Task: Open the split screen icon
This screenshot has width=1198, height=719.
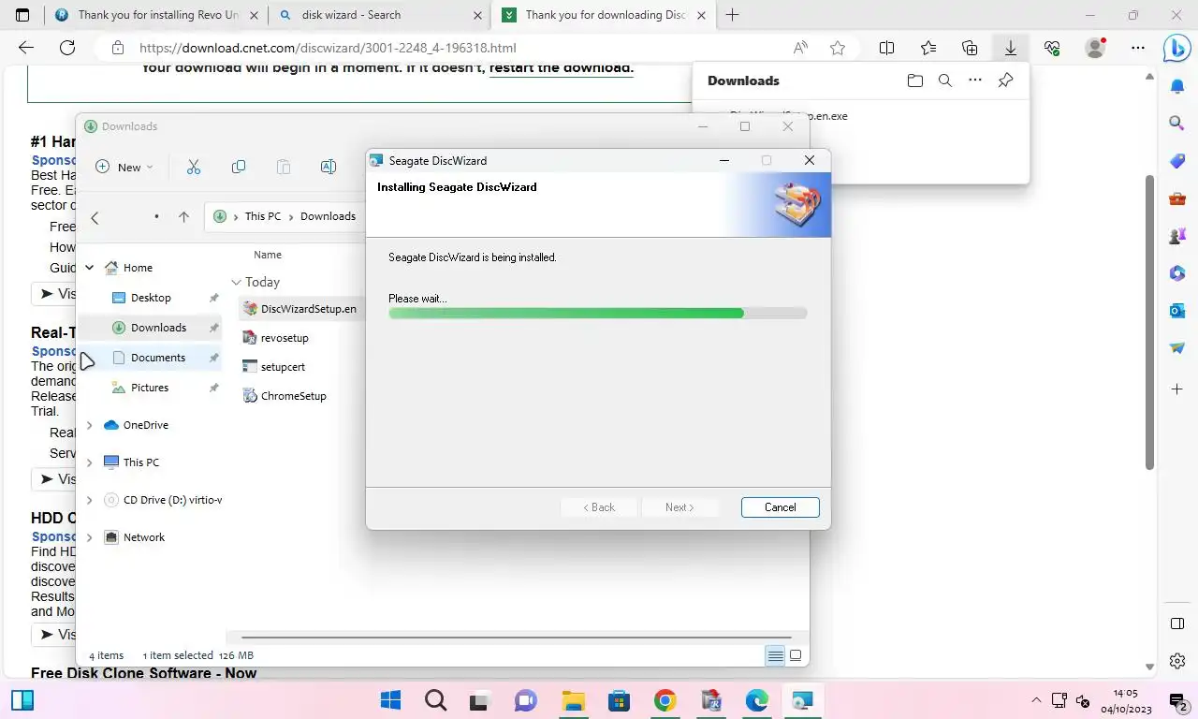Action: 887,48
